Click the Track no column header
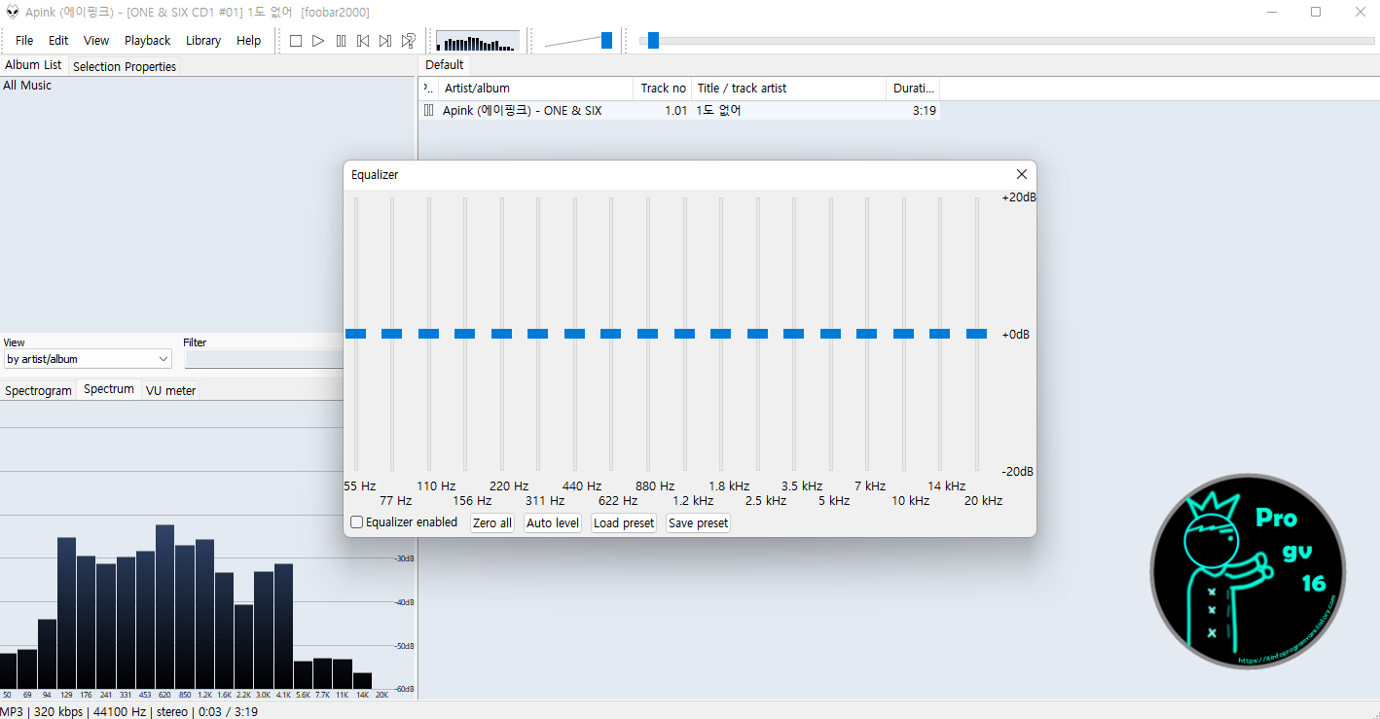 (662, 89)
